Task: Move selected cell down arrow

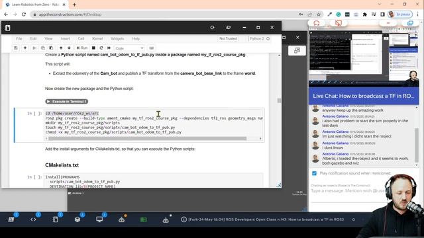Action: pos(69,48)
